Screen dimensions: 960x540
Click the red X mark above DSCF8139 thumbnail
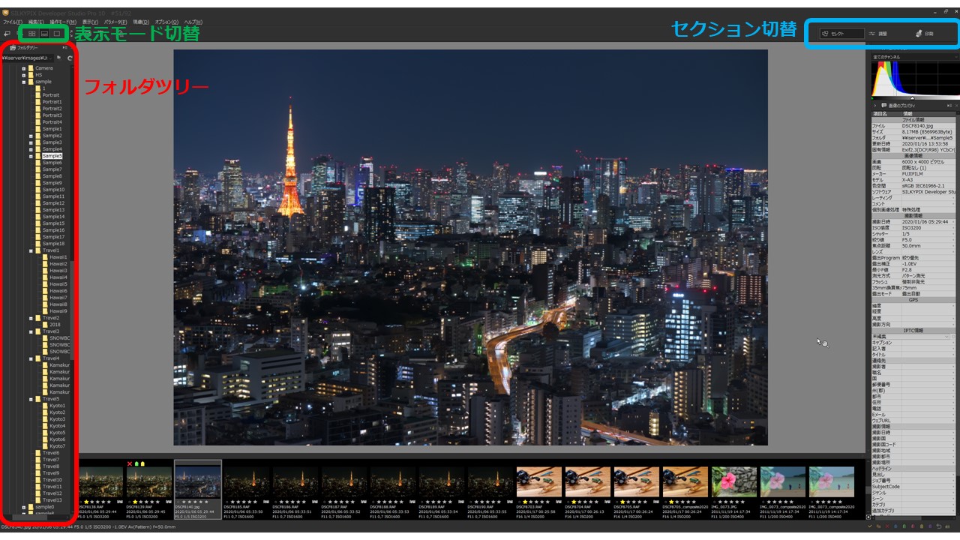(x=130, y=463)
